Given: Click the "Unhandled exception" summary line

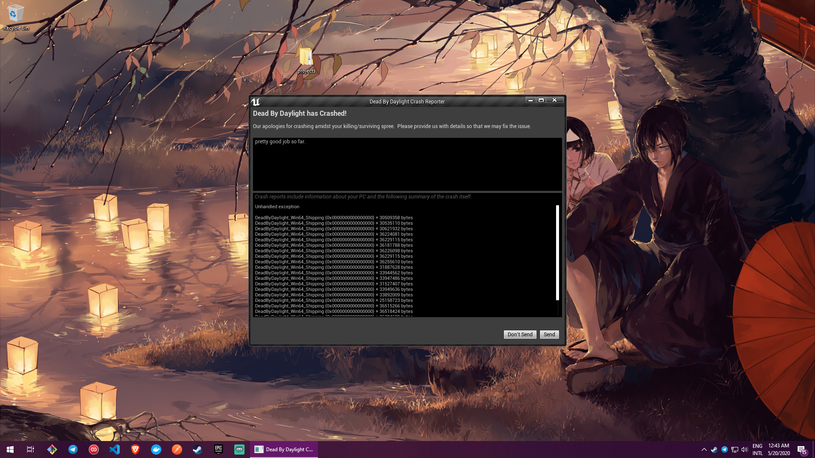Looking at the screenshot, I should tap(277, 207).
